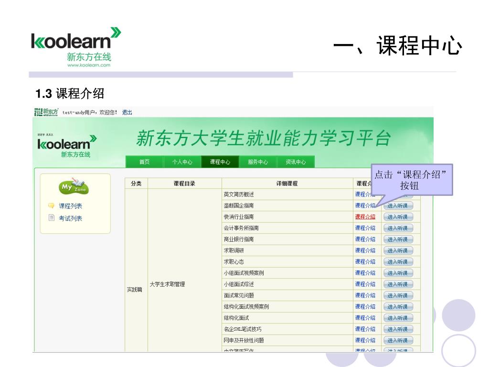The image size is (489, 367).
Task: Click the 求职调研 course name
Action: point(234,250)
